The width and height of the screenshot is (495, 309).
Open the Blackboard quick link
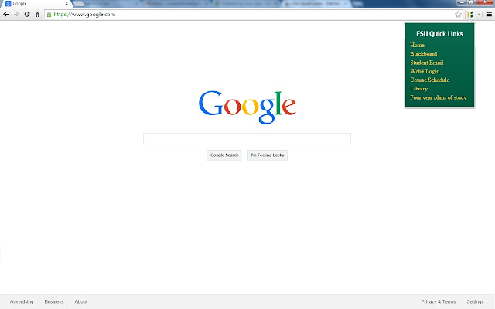tap(423, 54)
